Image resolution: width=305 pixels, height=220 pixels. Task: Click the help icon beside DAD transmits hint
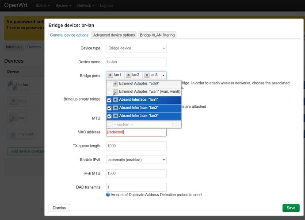tap(108, 195)
